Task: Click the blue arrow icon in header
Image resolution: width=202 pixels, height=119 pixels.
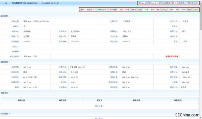Action: [x=6, y=3]
